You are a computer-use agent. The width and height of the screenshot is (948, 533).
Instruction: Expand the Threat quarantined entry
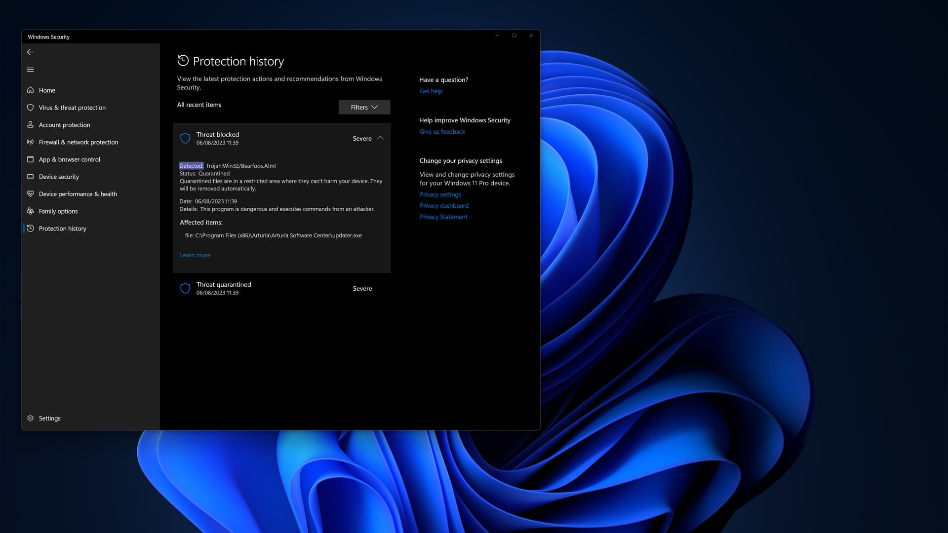click(281, 288)
